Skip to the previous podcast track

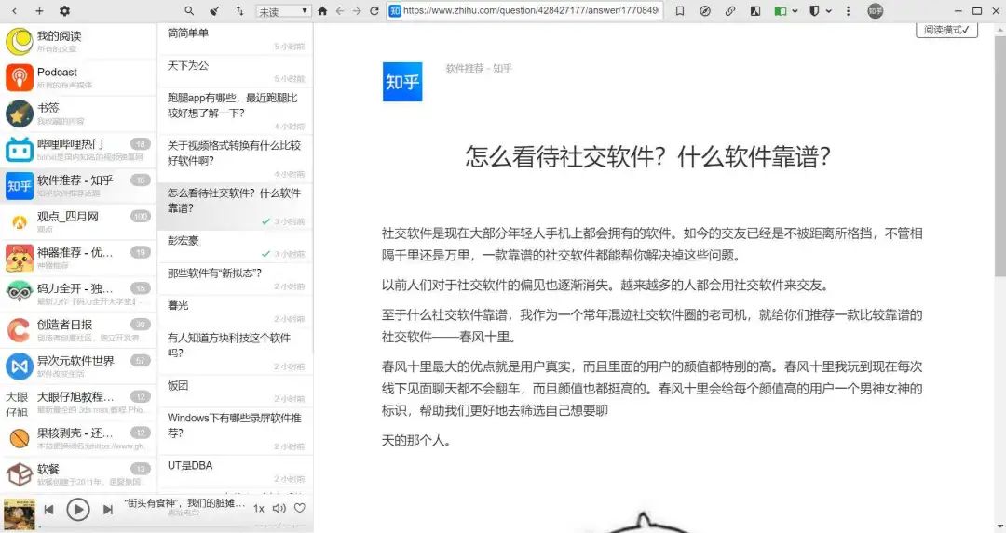click(48, 510)
